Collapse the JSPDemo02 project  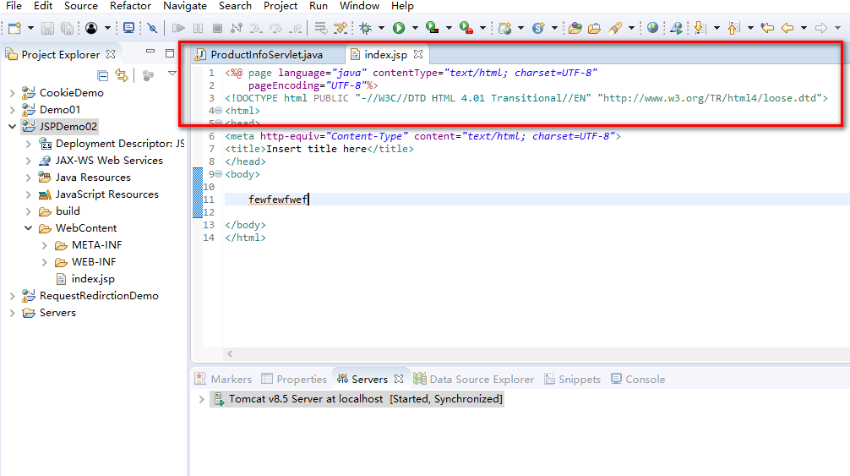(x=12, y=127)
